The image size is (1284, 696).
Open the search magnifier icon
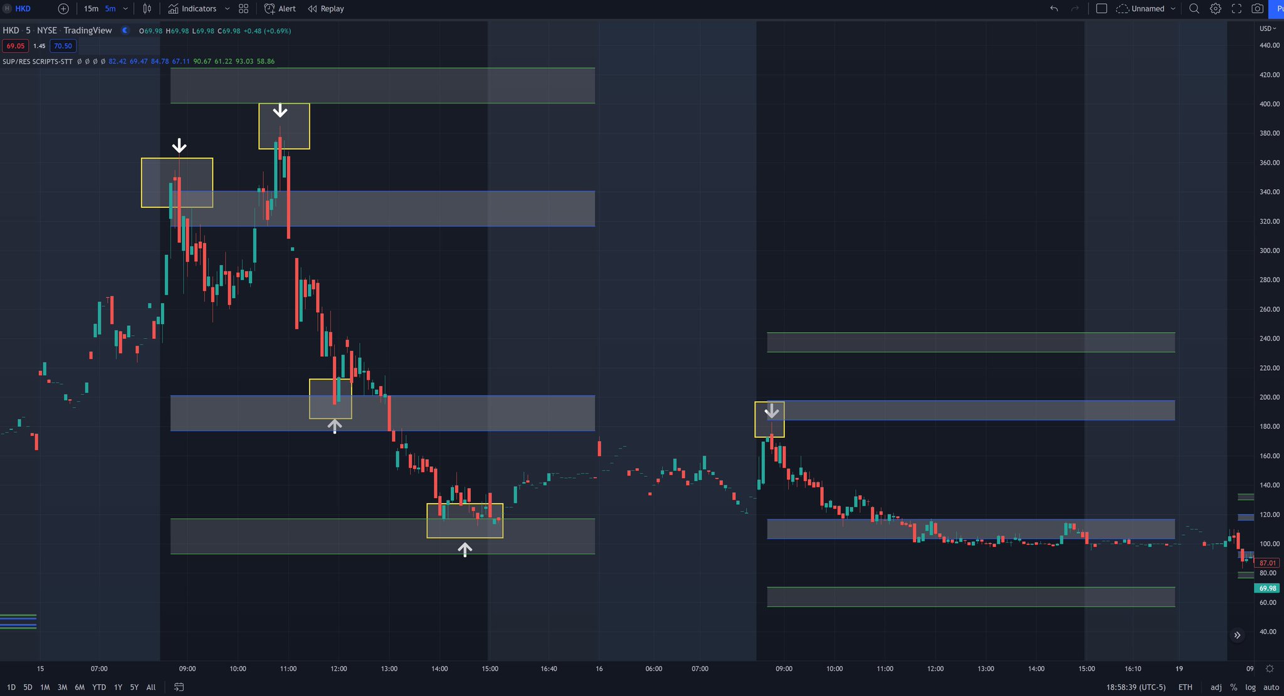[1194, 8]
